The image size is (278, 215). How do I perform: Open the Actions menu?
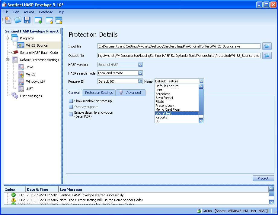(x=29, y=12)
